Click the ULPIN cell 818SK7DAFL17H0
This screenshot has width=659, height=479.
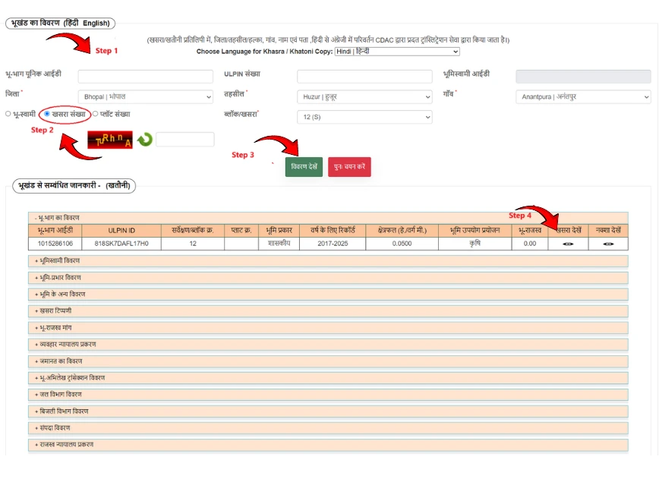[x=121, y=244]
